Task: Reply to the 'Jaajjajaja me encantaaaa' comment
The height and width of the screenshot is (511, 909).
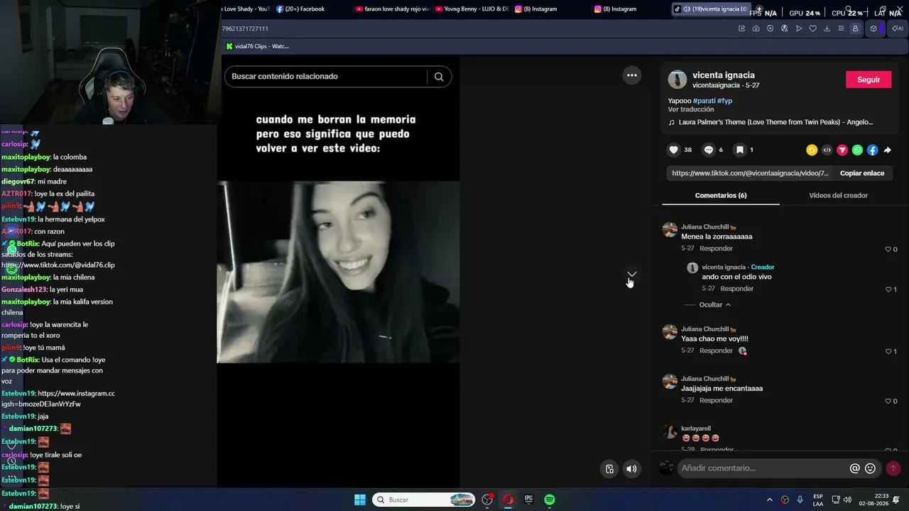Action: click(716, 400)
